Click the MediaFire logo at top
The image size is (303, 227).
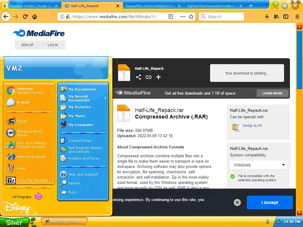pos(38,33)
